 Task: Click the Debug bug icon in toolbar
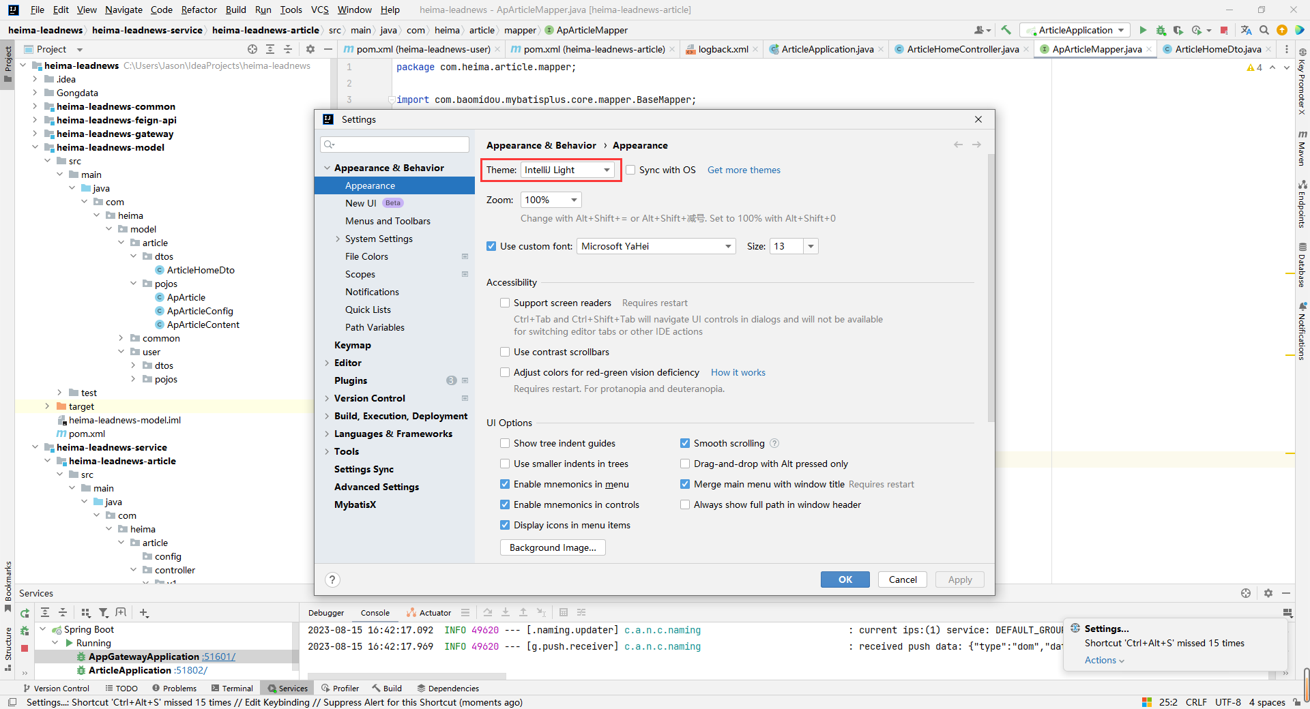pos(1161,30)
